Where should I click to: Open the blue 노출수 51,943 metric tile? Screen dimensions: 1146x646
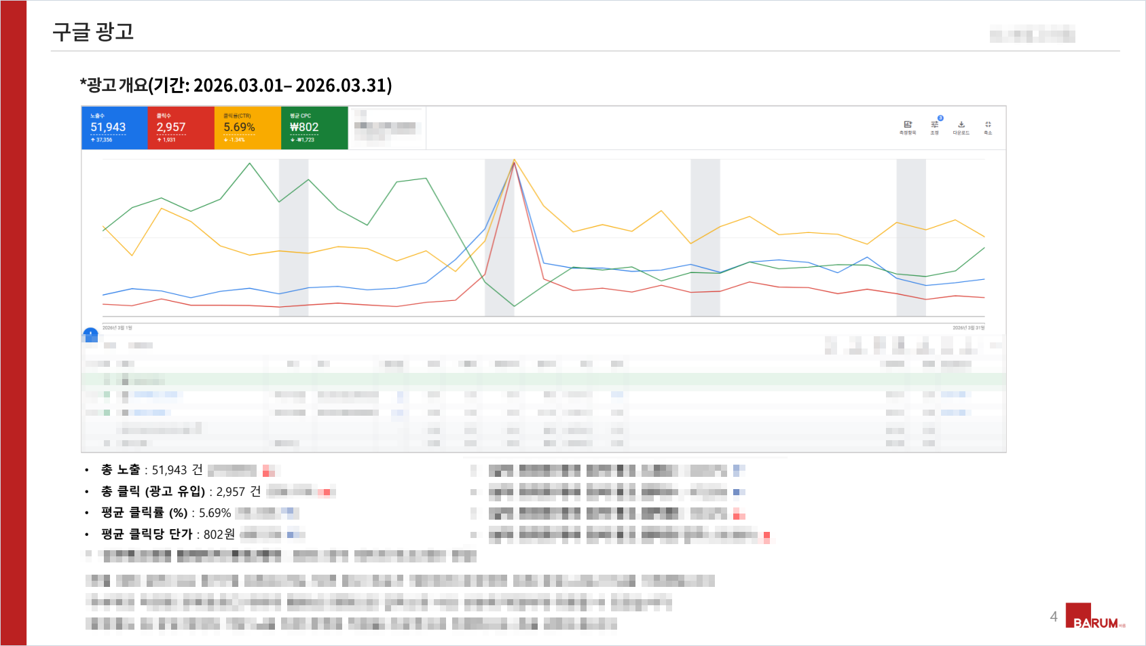(114, 128)
